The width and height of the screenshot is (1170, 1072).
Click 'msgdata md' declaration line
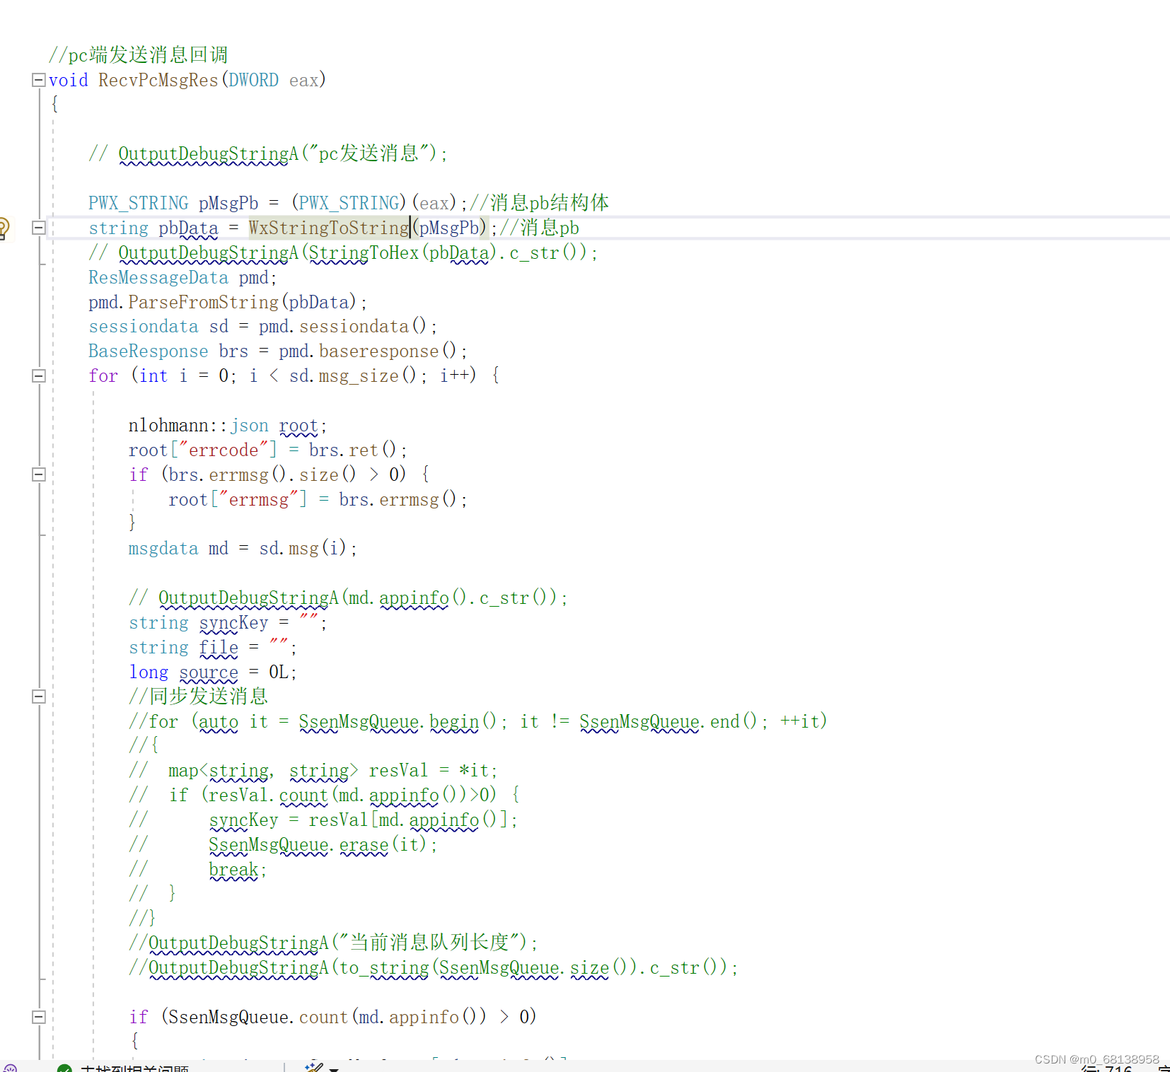(243, 548)
